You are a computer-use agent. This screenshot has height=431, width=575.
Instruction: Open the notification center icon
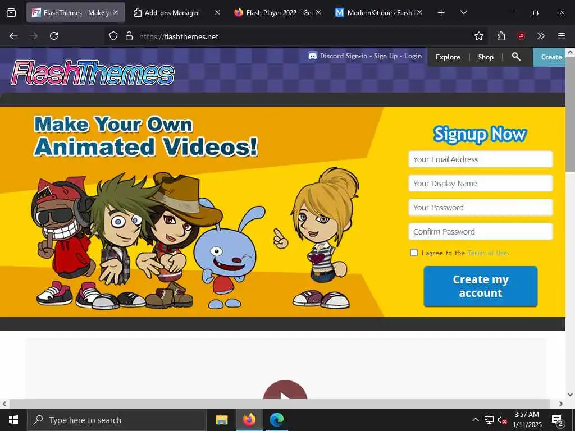[x=558, y=421]
